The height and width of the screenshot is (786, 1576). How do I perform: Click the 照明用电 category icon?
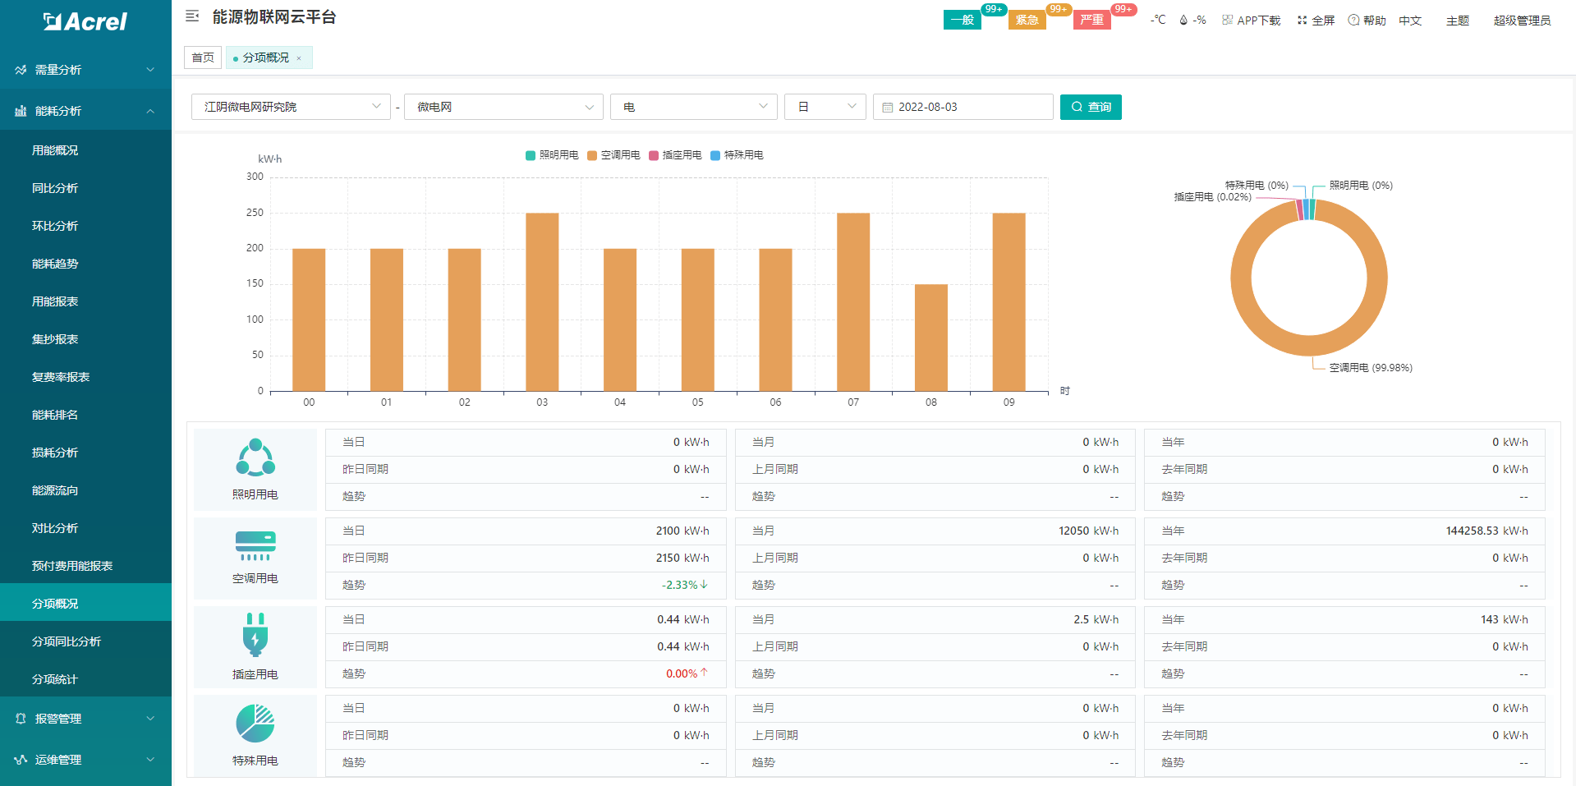tap(255, 457)
